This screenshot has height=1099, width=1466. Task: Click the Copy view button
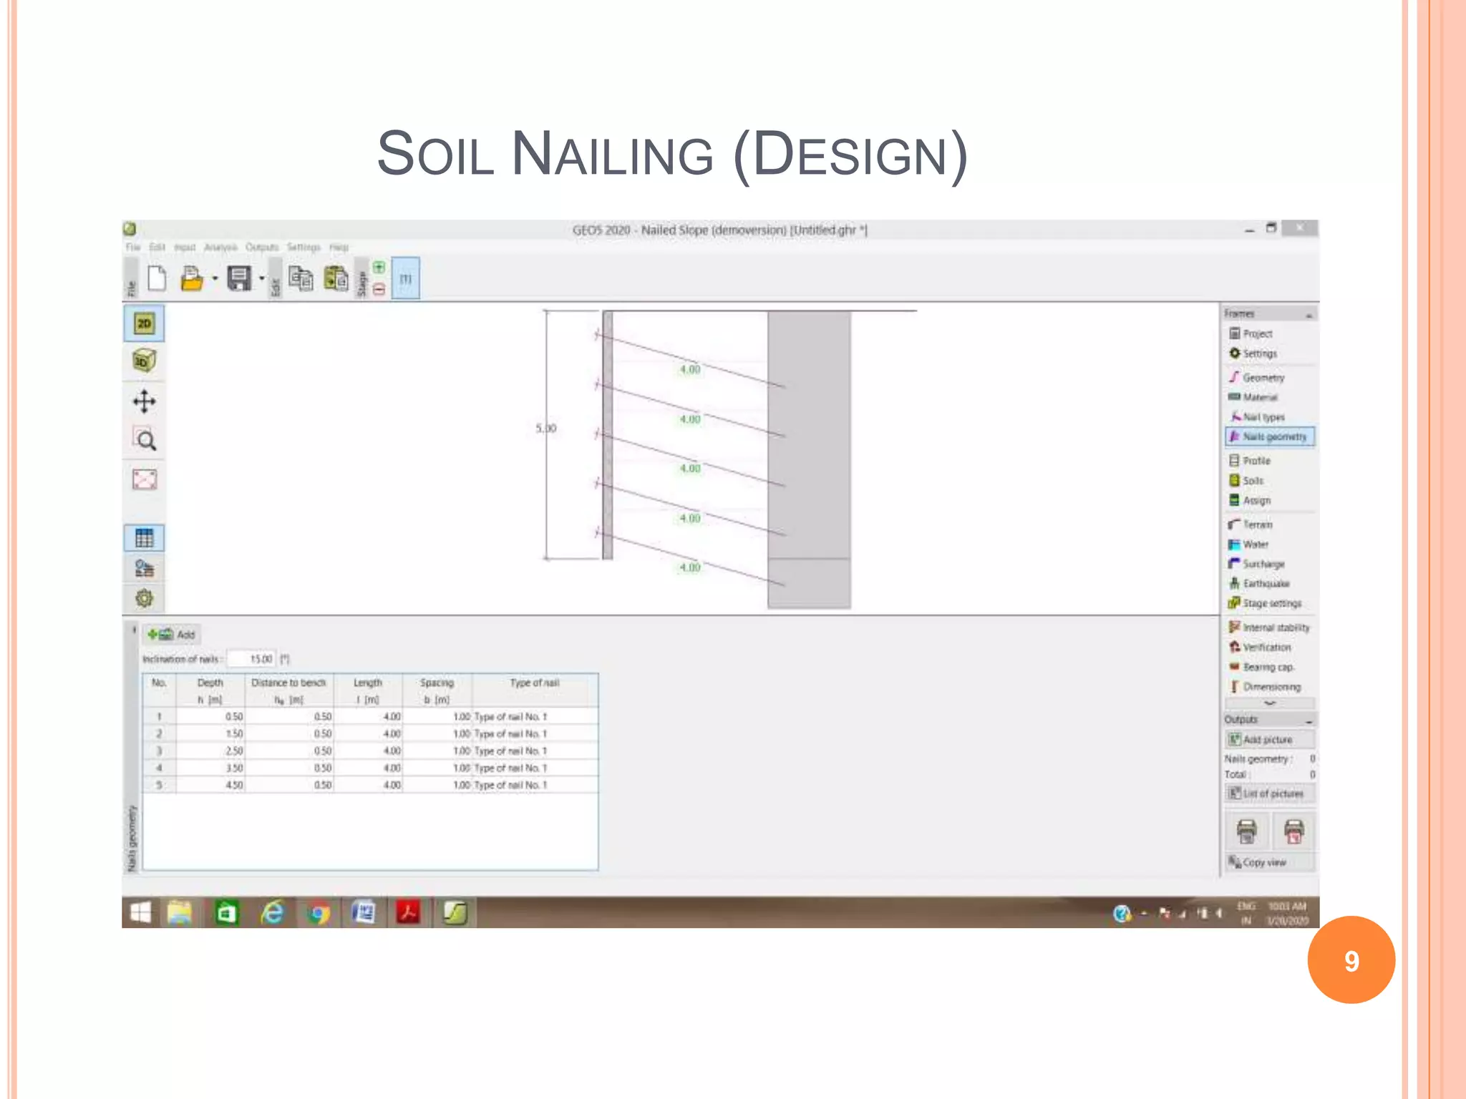(x=1270, y=862)
